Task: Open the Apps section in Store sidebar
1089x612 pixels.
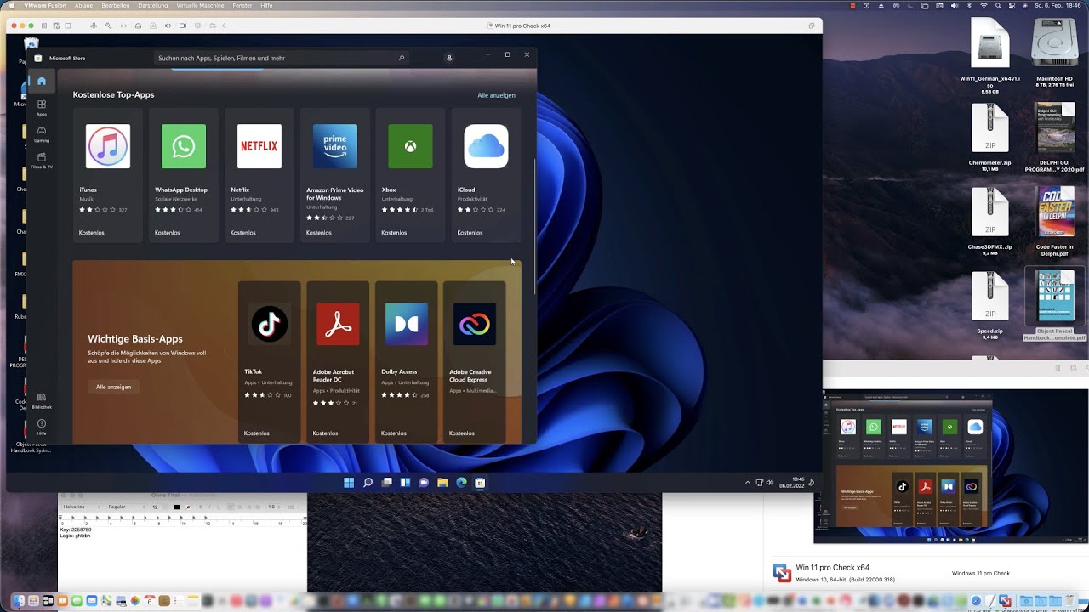Action: pos(41,107)
